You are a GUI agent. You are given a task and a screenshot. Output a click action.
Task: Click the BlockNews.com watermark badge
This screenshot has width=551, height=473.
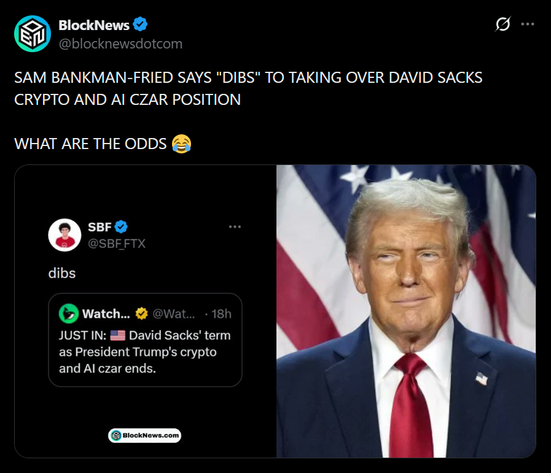point(145,436)
